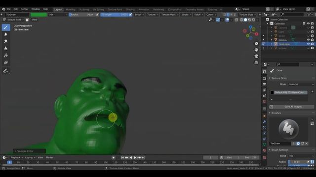Add a texture slot with plus button
The image size is (316, 177).
coord(313,91)
